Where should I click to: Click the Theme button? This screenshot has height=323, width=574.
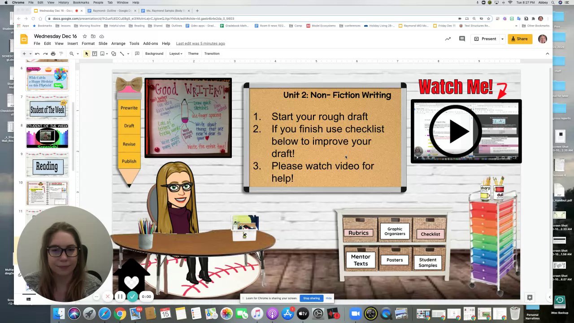(193, 54)
